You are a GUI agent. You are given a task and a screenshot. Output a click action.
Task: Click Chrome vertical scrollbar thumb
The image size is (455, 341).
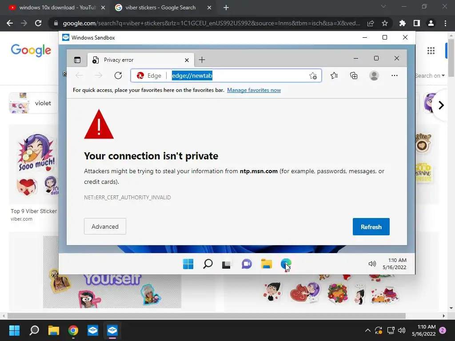click(x=451, y=57)
